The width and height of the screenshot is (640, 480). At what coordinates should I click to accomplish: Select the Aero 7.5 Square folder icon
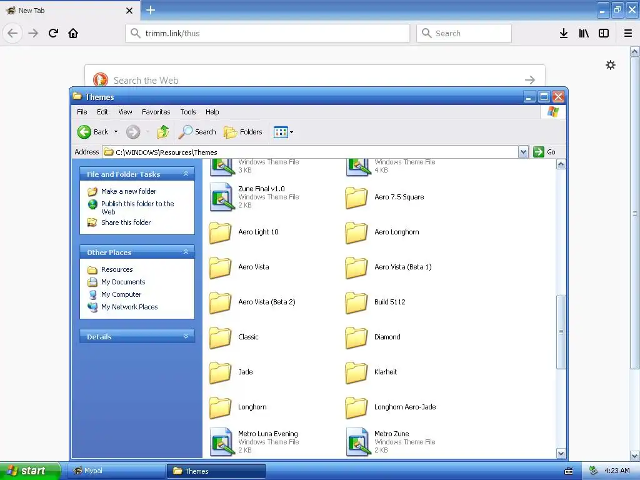tap(356, 197)
